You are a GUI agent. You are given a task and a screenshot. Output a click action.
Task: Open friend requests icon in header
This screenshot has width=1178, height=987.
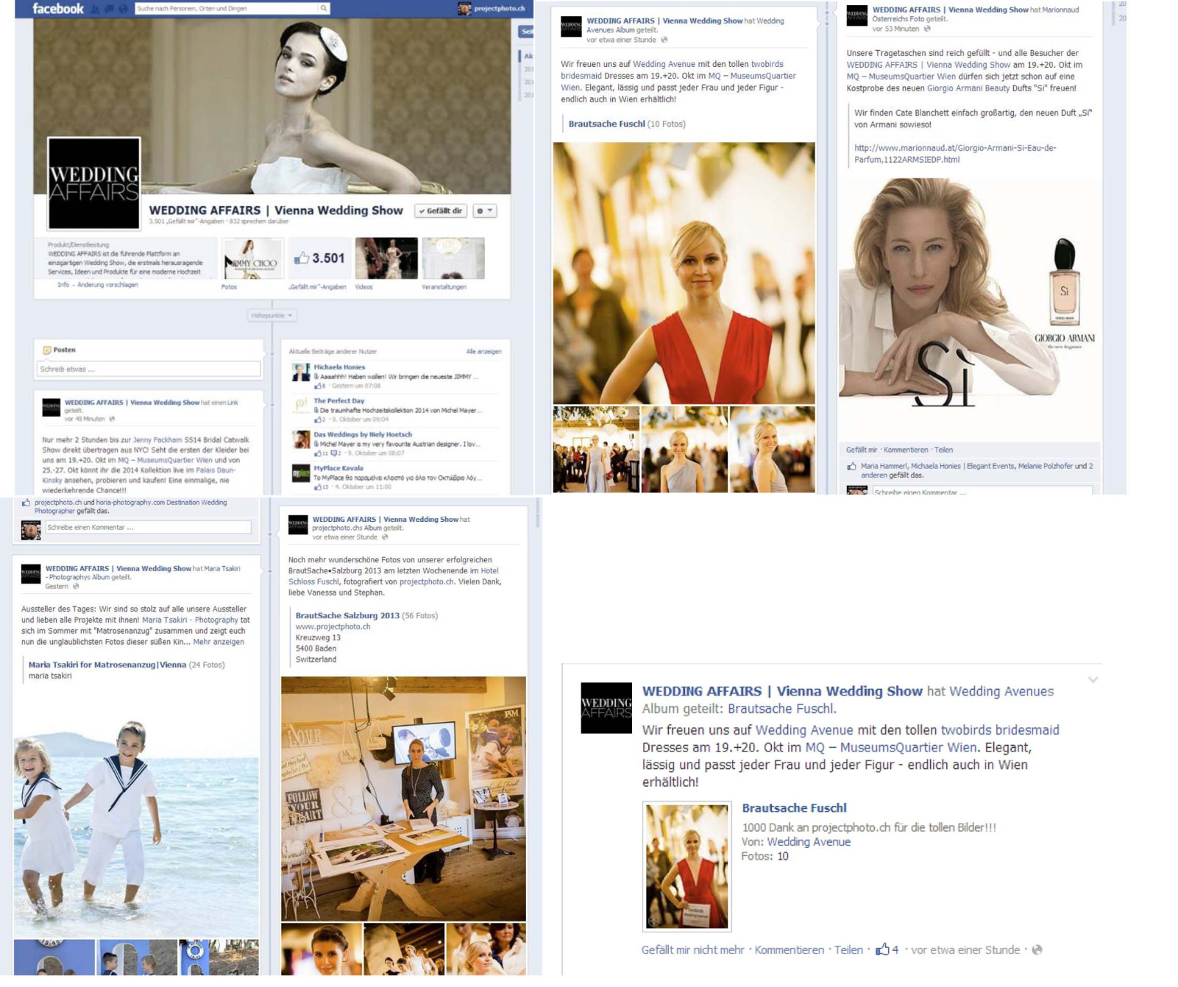96,10
